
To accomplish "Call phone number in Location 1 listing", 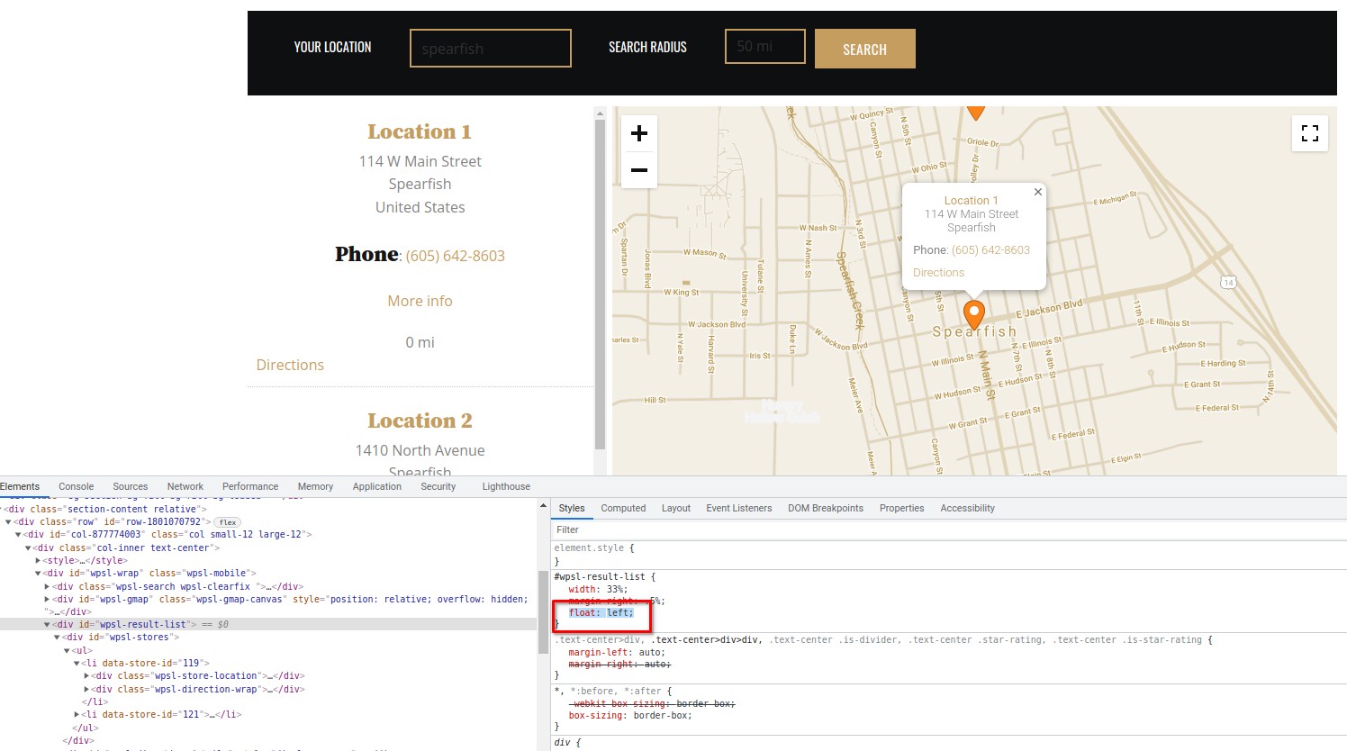I will pos(456,256).
